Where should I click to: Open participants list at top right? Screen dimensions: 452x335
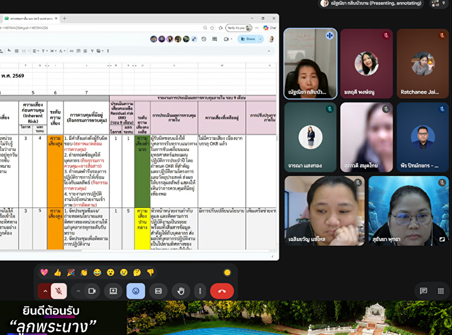click(439, 3)
